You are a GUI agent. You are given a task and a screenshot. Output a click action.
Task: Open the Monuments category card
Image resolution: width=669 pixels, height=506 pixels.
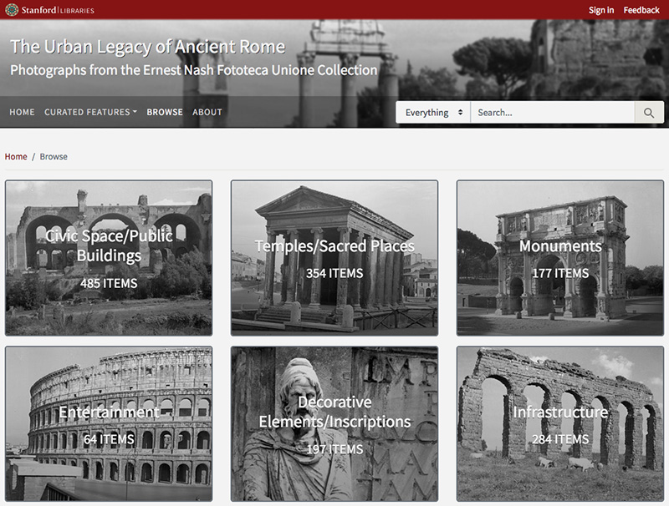(560, 258)
